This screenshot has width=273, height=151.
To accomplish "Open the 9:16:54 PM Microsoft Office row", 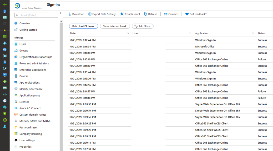I will (170, 46).
